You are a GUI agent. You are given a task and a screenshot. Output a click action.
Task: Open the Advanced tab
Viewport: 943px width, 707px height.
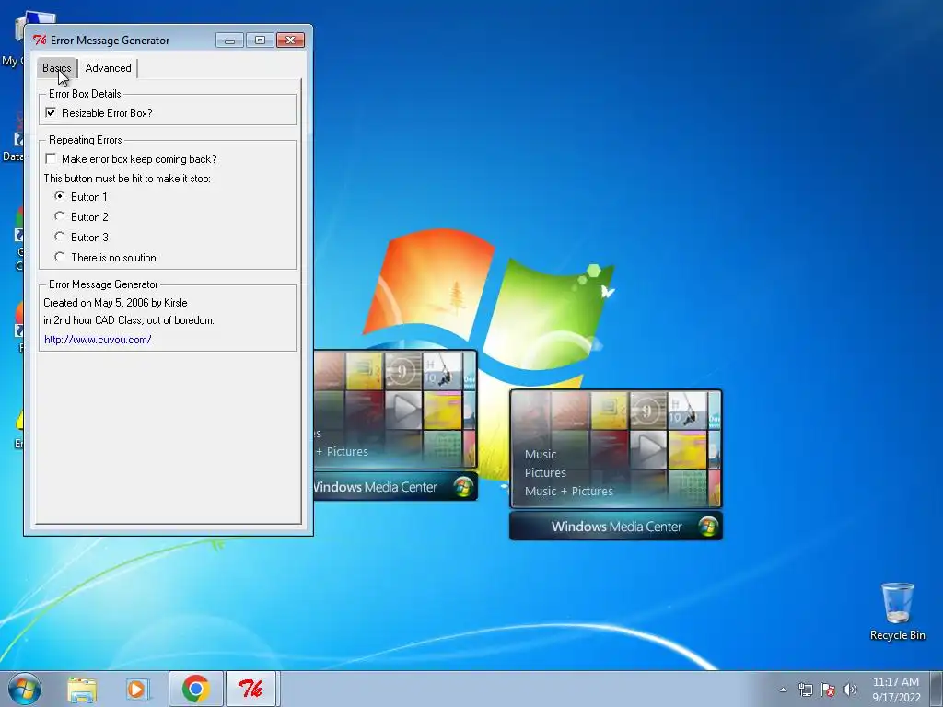pyautogui.click(x=109, y=68)
